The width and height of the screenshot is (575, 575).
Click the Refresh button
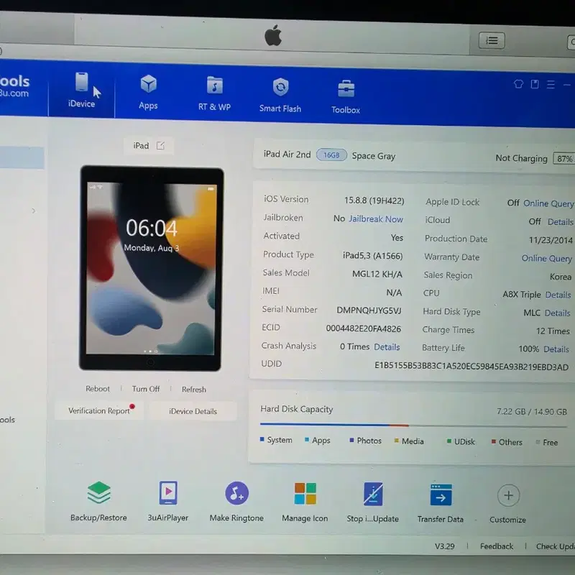pos(193,390)
